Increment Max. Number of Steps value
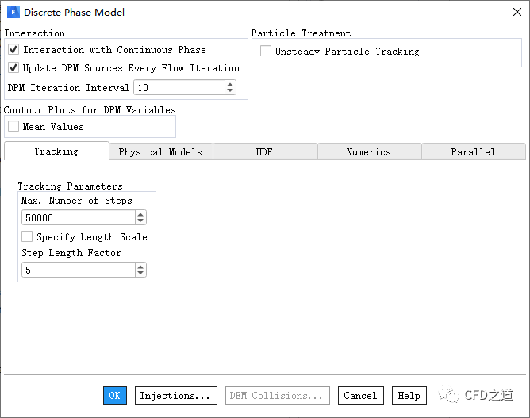 click(x=140, y=214)
